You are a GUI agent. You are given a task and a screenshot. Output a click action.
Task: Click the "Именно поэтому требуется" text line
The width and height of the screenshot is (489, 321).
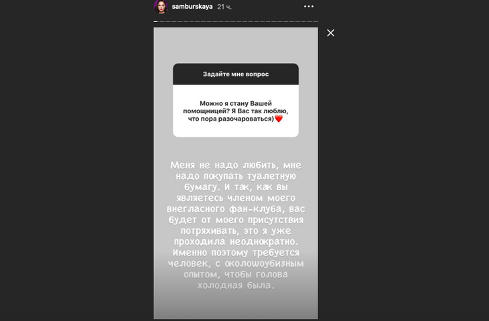point(236,253)
